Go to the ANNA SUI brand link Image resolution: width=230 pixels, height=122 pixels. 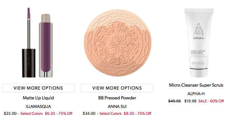(x=117, y=106)
